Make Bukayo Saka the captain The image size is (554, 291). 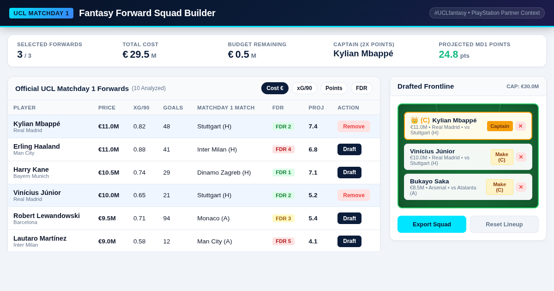[500, 187]
